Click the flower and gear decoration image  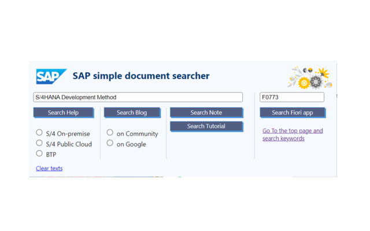pyautogui.click(x=310, y=78)
